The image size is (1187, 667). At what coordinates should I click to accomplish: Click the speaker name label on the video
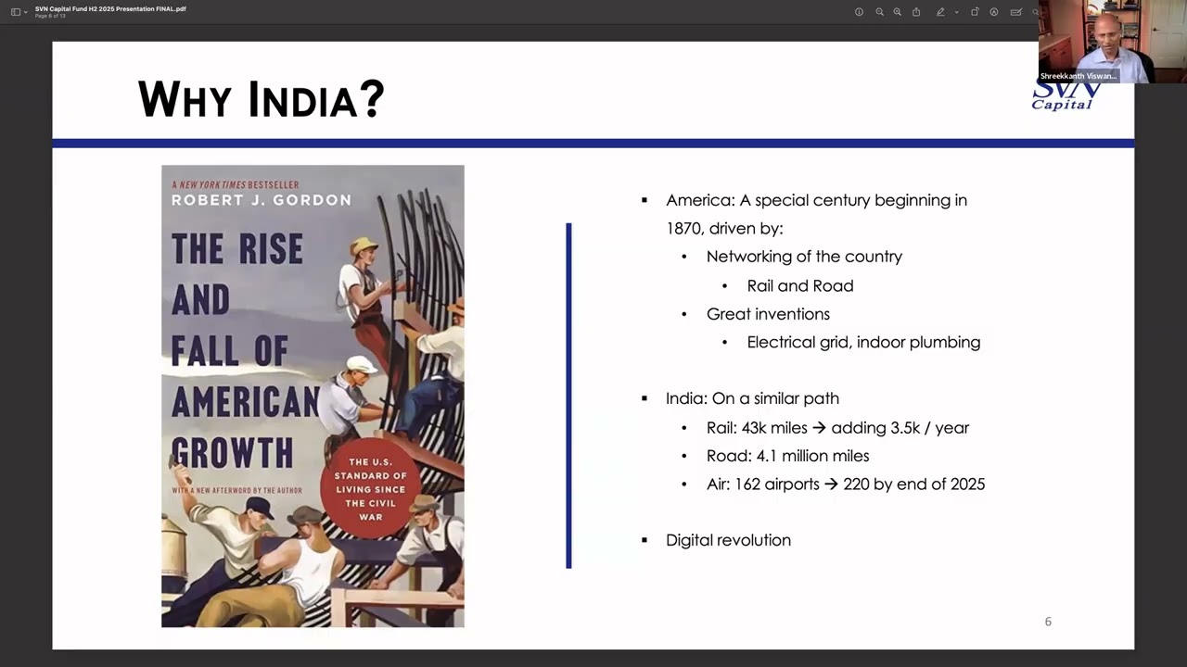[1079, 76]
